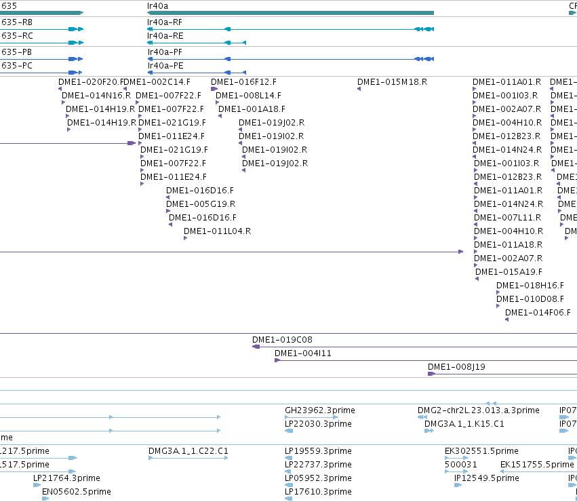Click the arrow glyph beneath DMG3A.1_1.C22.C1
The width and height of the screenshot is (577, 502).
point(188,458)
